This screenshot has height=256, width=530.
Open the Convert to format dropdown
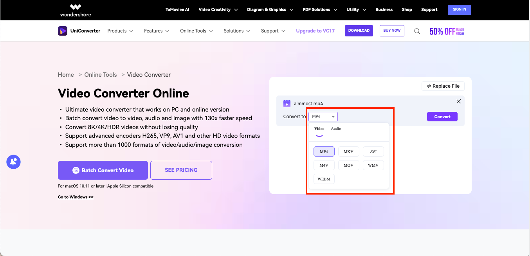(x=323, y=116)
